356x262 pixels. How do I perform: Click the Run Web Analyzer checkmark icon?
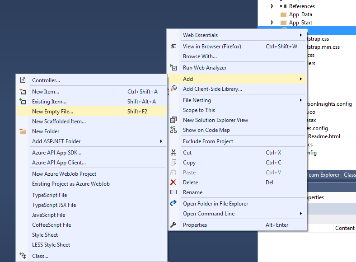coord(173,68)
